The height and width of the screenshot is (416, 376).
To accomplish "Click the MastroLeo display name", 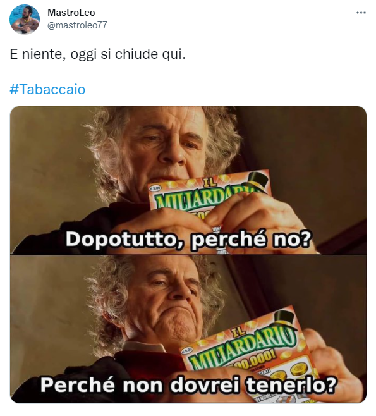I will coord(71,12).
